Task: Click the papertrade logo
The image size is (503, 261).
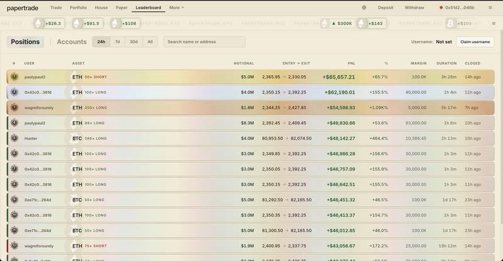Action: point(23,8)
